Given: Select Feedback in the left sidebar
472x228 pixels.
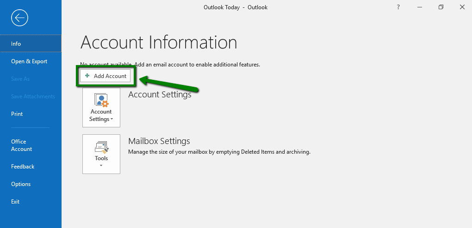Looking at the screenshot, I should click(23, 167).
